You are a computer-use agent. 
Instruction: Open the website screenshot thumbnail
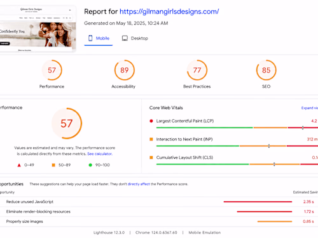pos(38,29)
